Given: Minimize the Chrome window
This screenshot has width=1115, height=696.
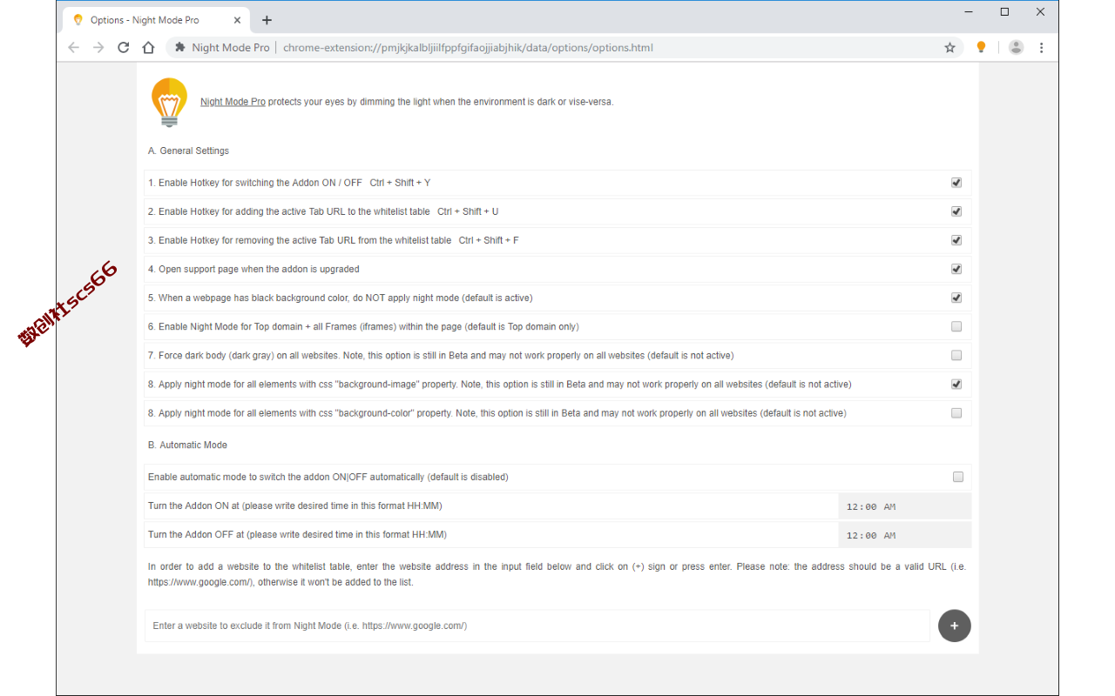Looking at the screenshot, I should (969, 12).
